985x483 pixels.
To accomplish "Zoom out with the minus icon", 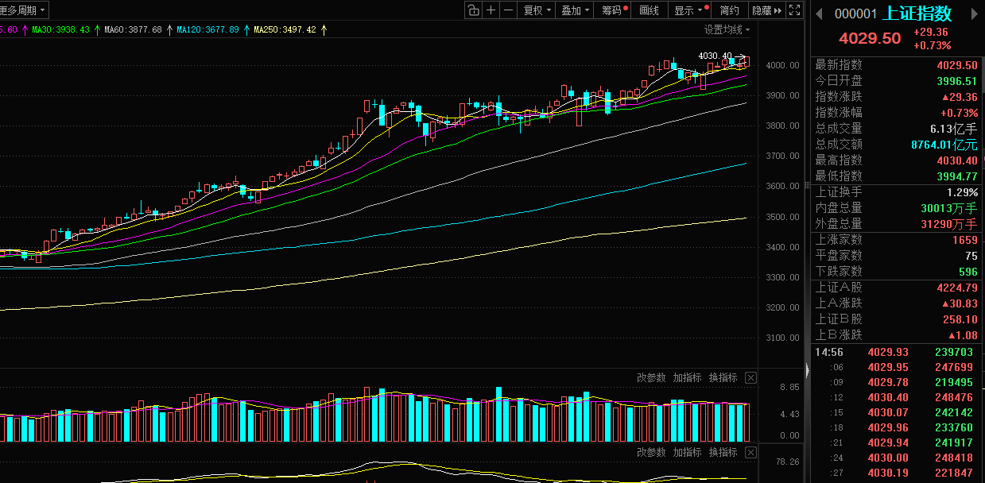I will click(508, 10).
